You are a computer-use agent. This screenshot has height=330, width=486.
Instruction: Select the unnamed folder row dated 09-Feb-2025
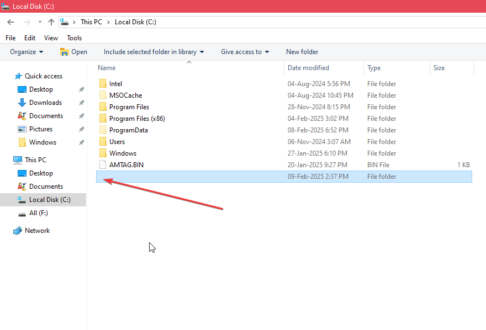pyautogui.click(x=284, y=177)
